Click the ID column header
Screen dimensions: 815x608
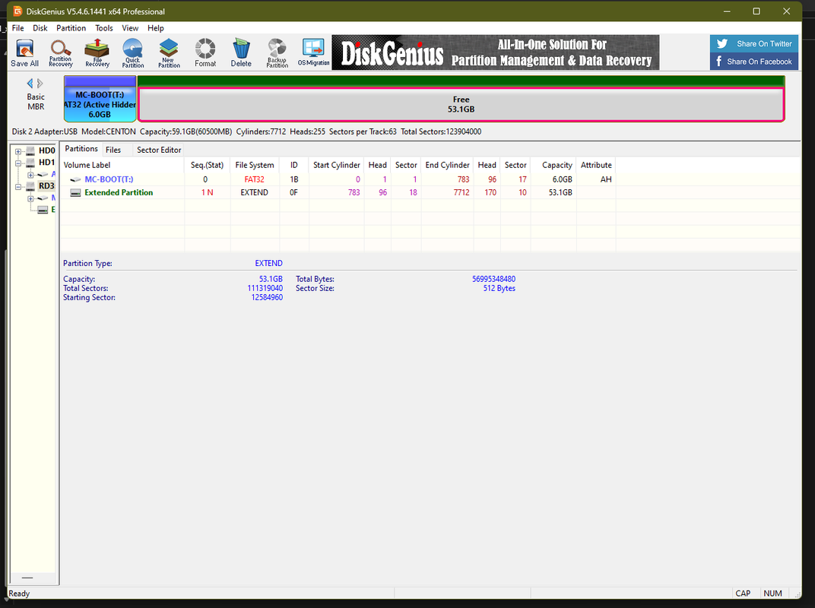[x=294, y=165]
